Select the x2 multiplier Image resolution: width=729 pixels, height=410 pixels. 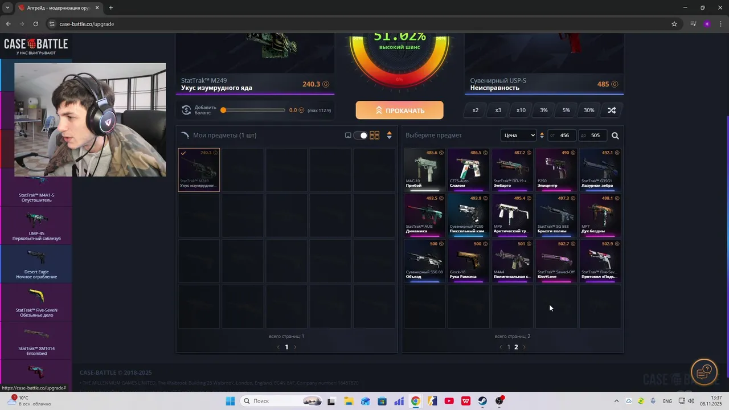(476, 110)
